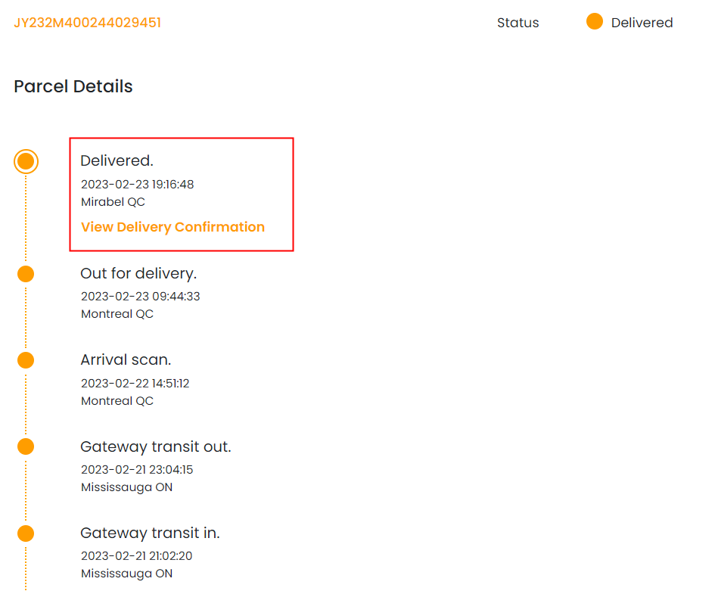Click the "Gateway transit out." event title
This screenshot has height=591, width=715.
click(155, 446)
